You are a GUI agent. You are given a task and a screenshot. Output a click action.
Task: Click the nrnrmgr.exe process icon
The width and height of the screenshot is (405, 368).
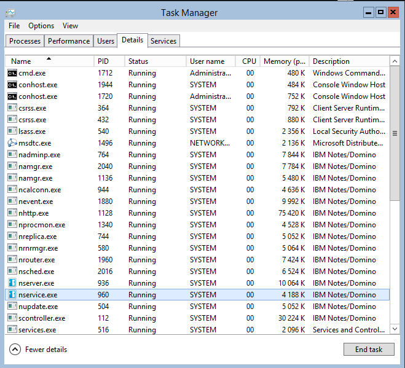tap(12, 248)
